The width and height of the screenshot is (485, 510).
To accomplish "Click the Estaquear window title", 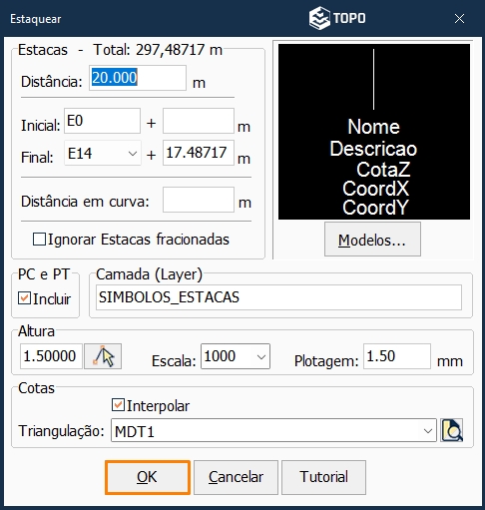I will pyautogui.click(x=36, y=19).
